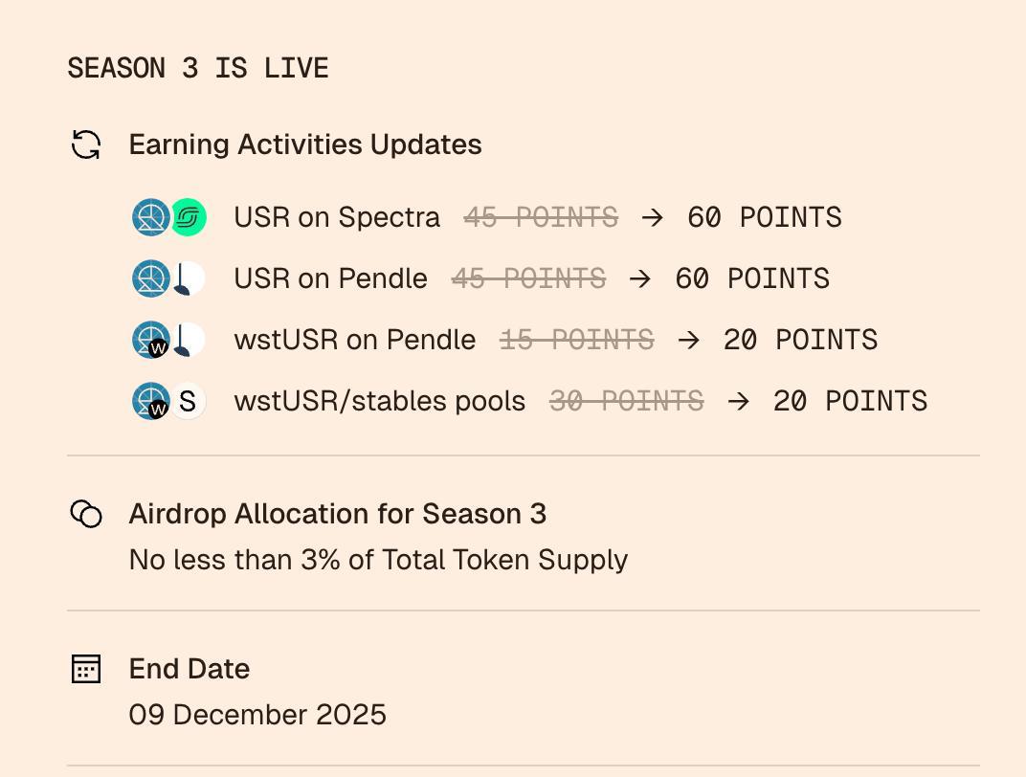The height and width of the screenshot is (777, 1026).
Task: Click the USR token icon in Spectra row
Action: click(x=151, y=217)
